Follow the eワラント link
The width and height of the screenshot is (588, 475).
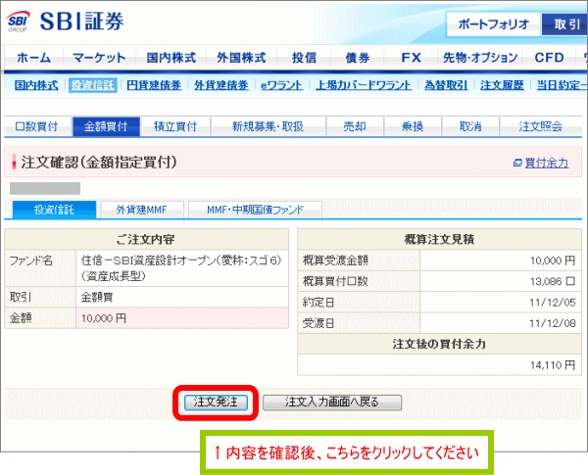(x=281, y=85)
